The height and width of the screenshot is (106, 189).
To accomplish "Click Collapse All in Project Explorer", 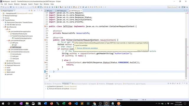I will [30, 11].
